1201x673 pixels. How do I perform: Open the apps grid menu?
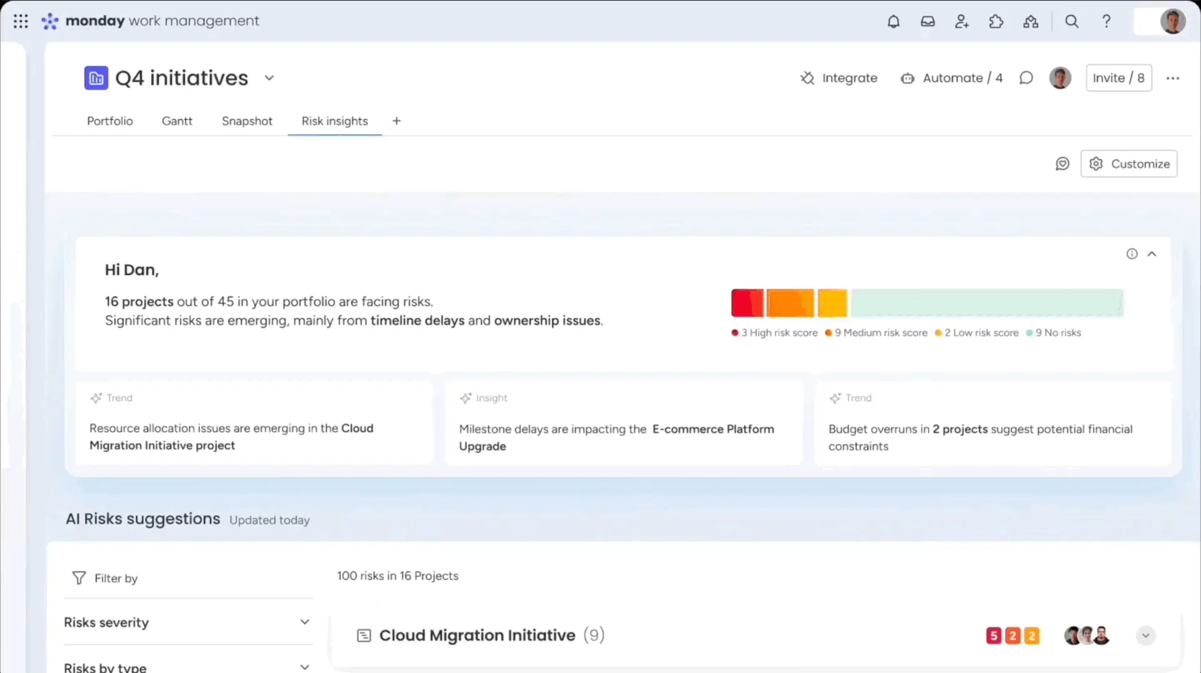(x=21, y=21)
